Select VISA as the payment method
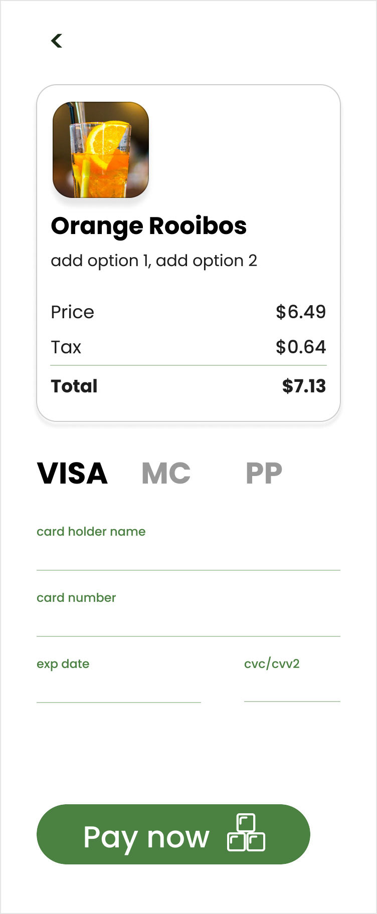The width and height of the screenshot is (377, 914). 73,474
